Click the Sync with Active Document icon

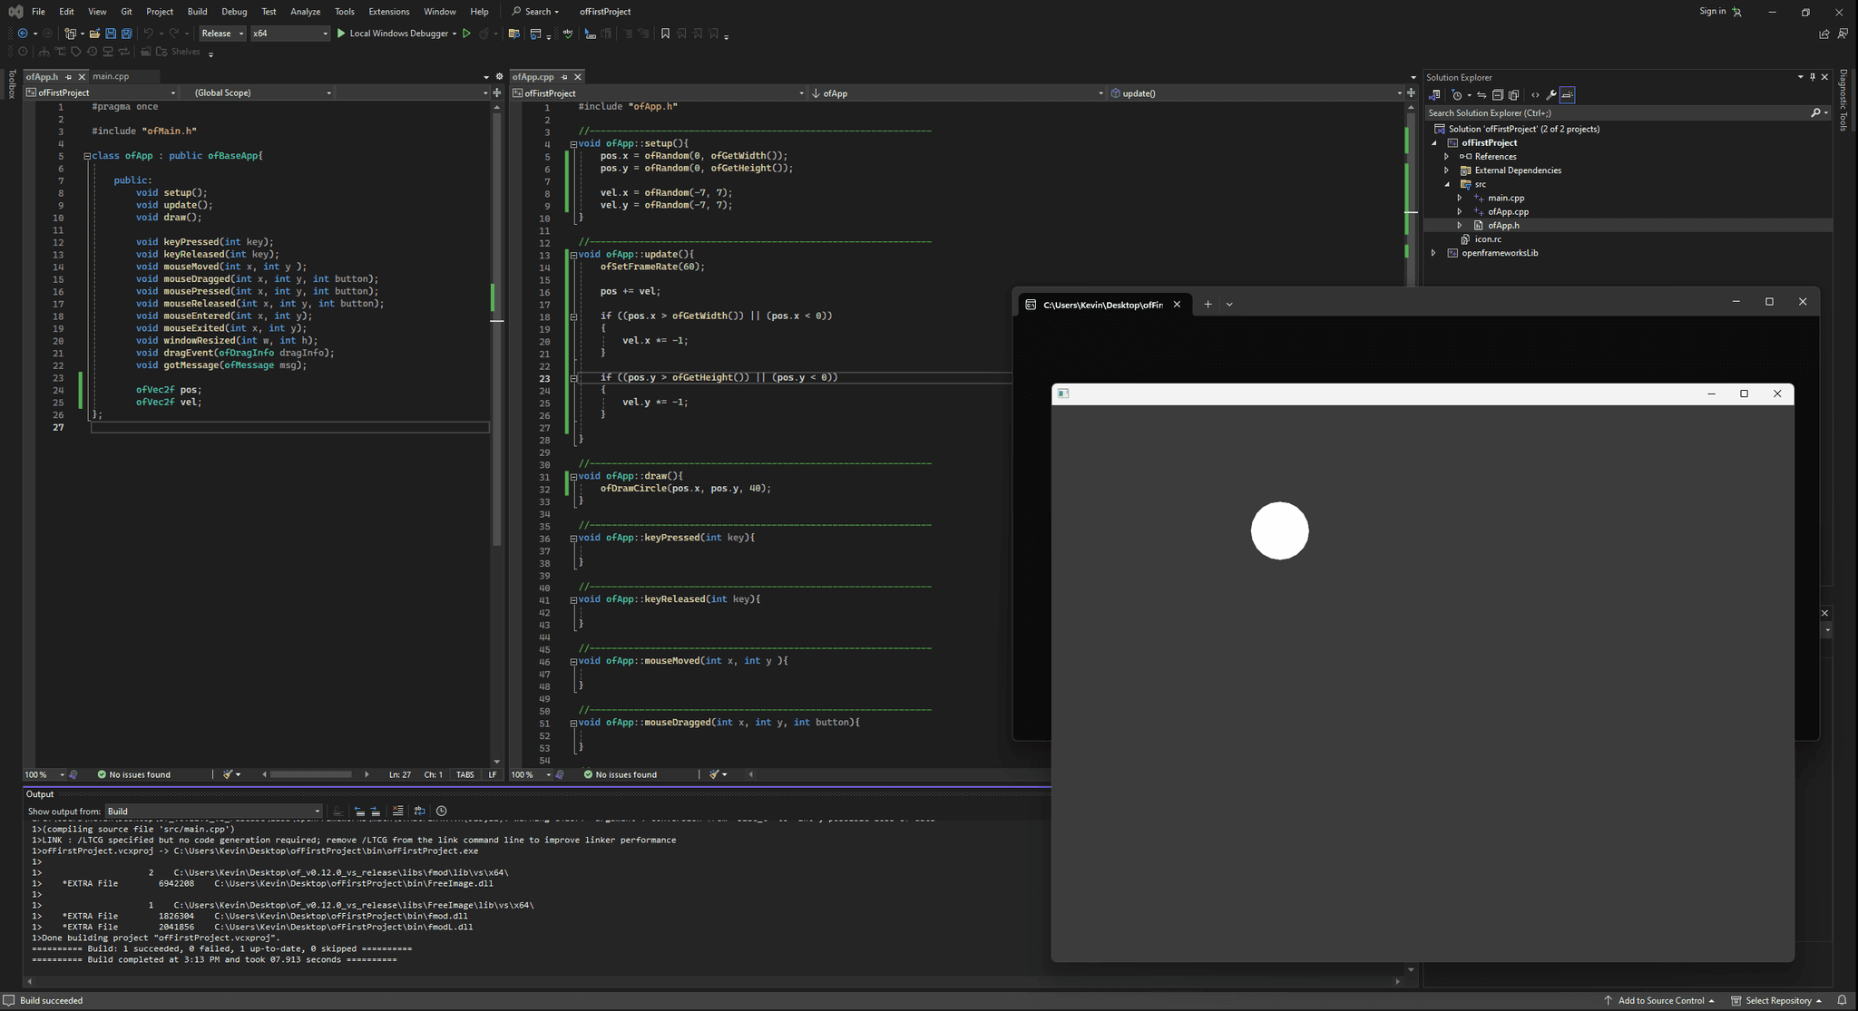click(x=1482, y=95)
